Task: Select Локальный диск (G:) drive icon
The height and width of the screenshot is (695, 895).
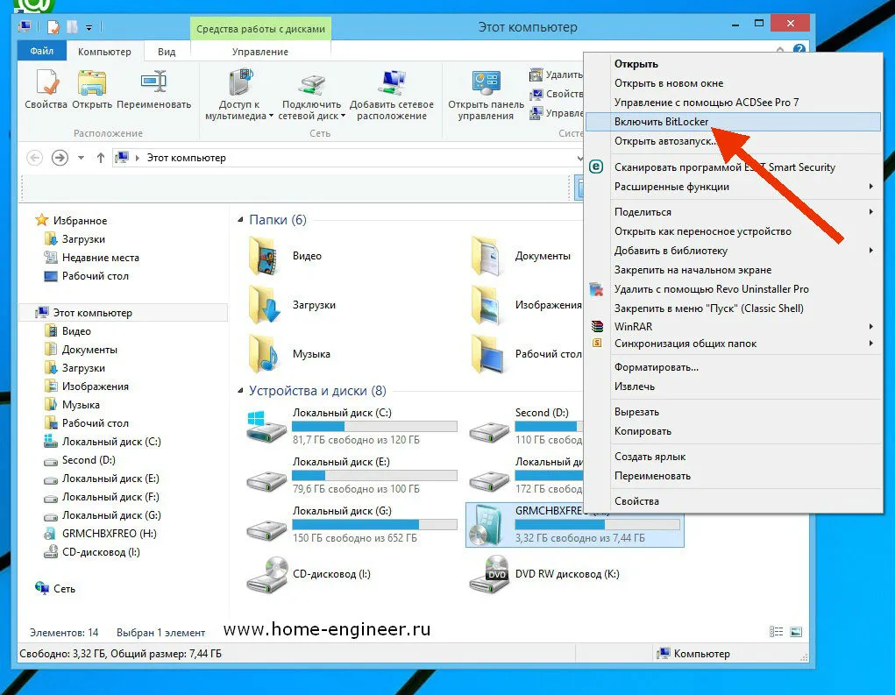Action: click(266, 530)
